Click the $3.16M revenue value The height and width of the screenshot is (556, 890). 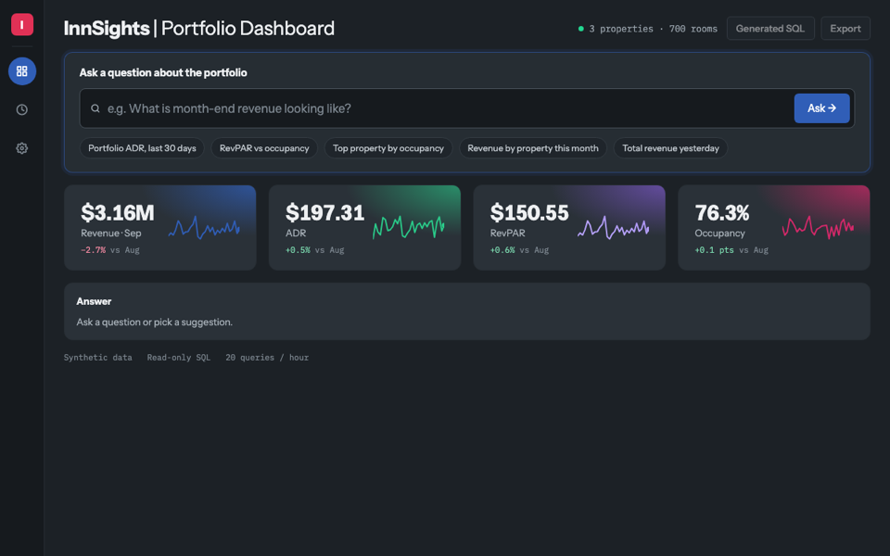118,213
